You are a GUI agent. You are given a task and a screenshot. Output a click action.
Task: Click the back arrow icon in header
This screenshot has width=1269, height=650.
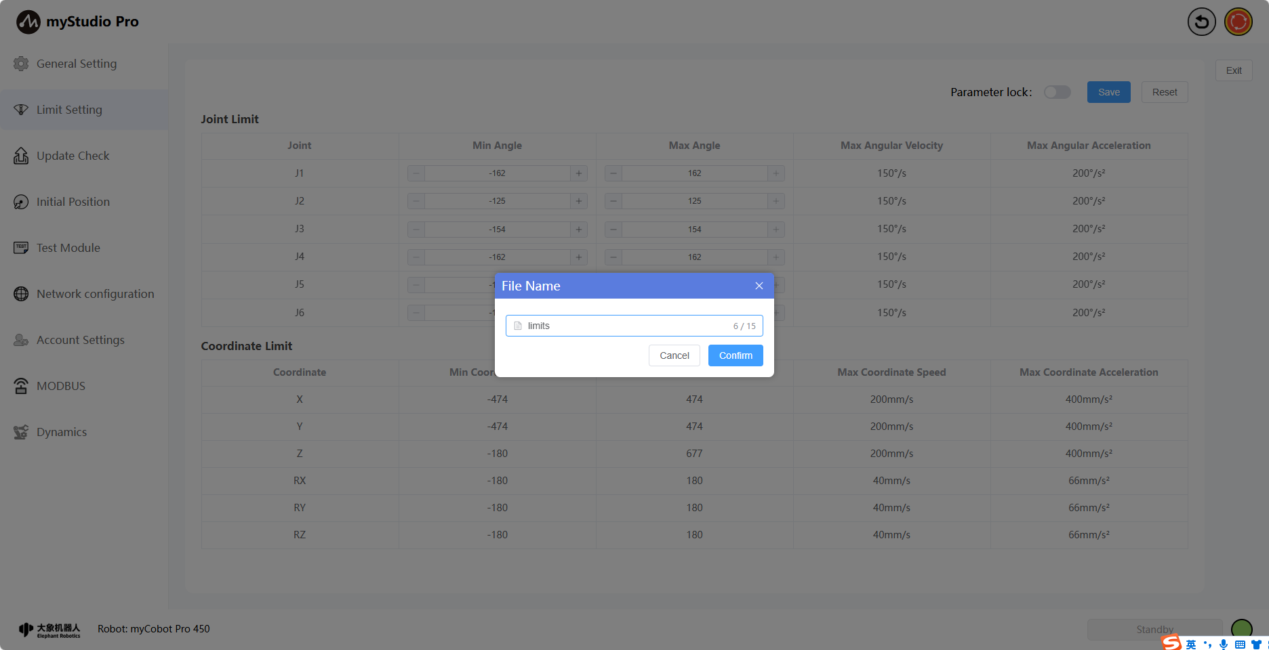point(1201,22)
